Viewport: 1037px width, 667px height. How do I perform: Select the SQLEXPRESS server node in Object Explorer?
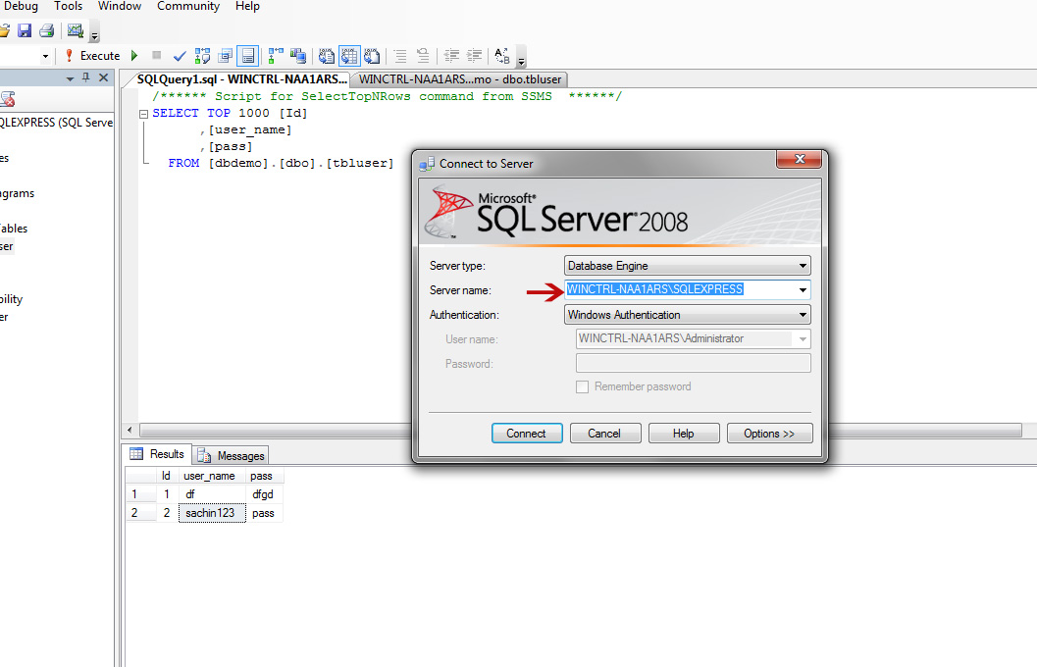(x=56, y=123)
